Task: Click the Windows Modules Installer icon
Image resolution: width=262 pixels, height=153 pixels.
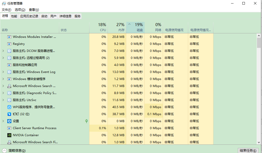Action: pyautogui.click(x=9, y=37)
